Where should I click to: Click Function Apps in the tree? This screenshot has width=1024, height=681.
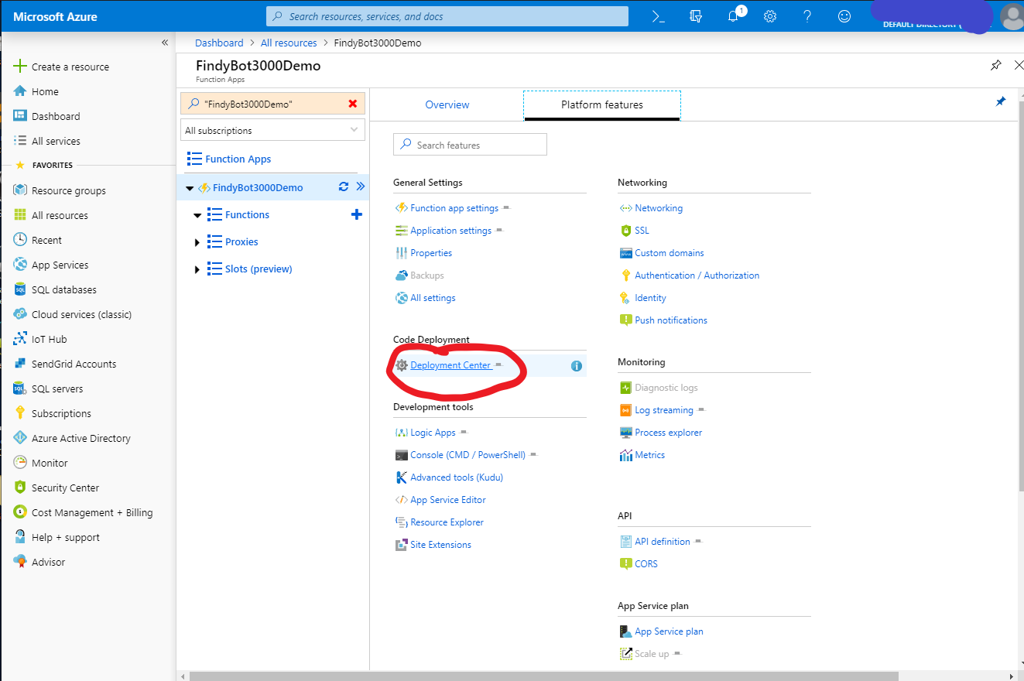click(238, 159)
